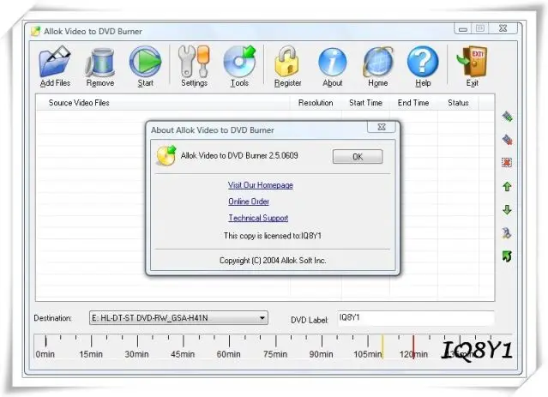Click the DVD Label input field
This screenshot has height=397, width=548.
(416, 318)
